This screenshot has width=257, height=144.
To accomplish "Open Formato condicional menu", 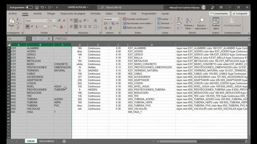I will (136, 19).
